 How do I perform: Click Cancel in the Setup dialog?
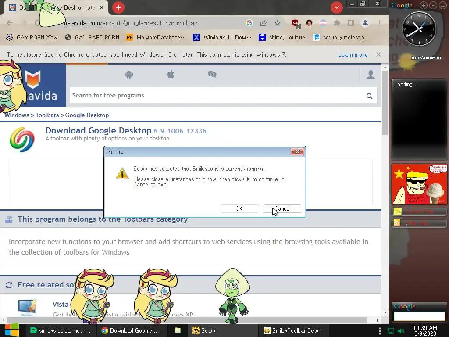coord(282,208)
